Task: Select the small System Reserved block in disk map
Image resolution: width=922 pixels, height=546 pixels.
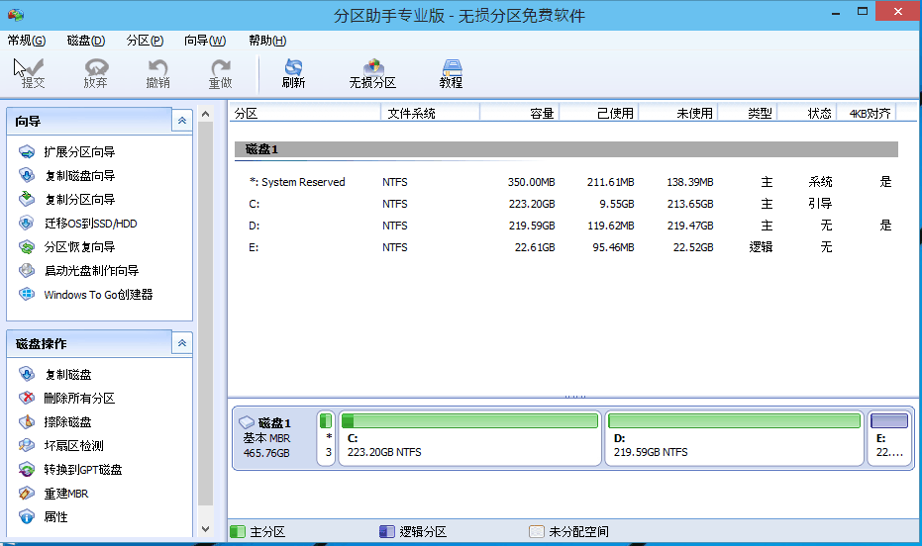Action: click(x=326, y=438)
